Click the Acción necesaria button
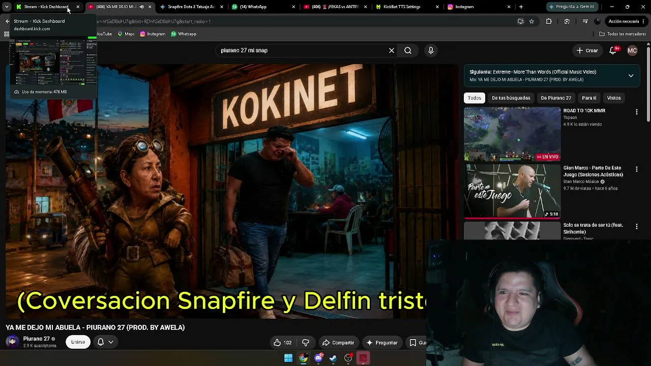651x366 pixels. (627, 21)
